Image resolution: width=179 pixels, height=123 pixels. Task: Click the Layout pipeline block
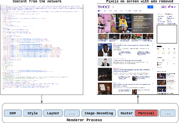tap(52, 113)
